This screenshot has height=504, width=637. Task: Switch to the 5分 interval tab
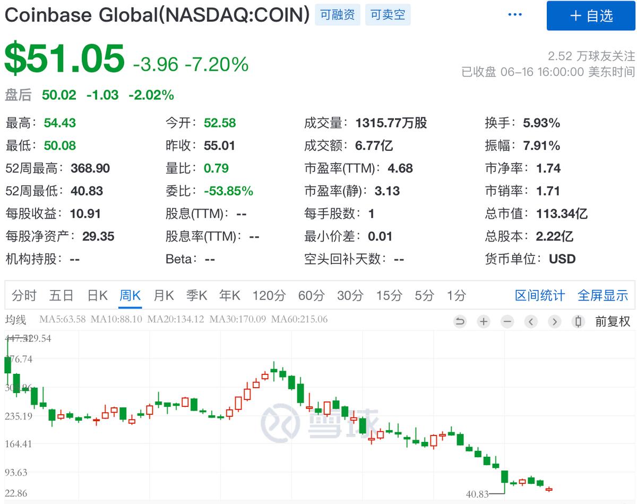[424, 295]
